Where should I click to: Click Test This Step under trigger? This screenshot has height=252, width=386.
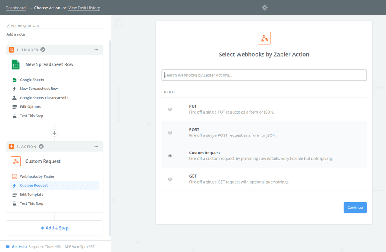(32, 116)
